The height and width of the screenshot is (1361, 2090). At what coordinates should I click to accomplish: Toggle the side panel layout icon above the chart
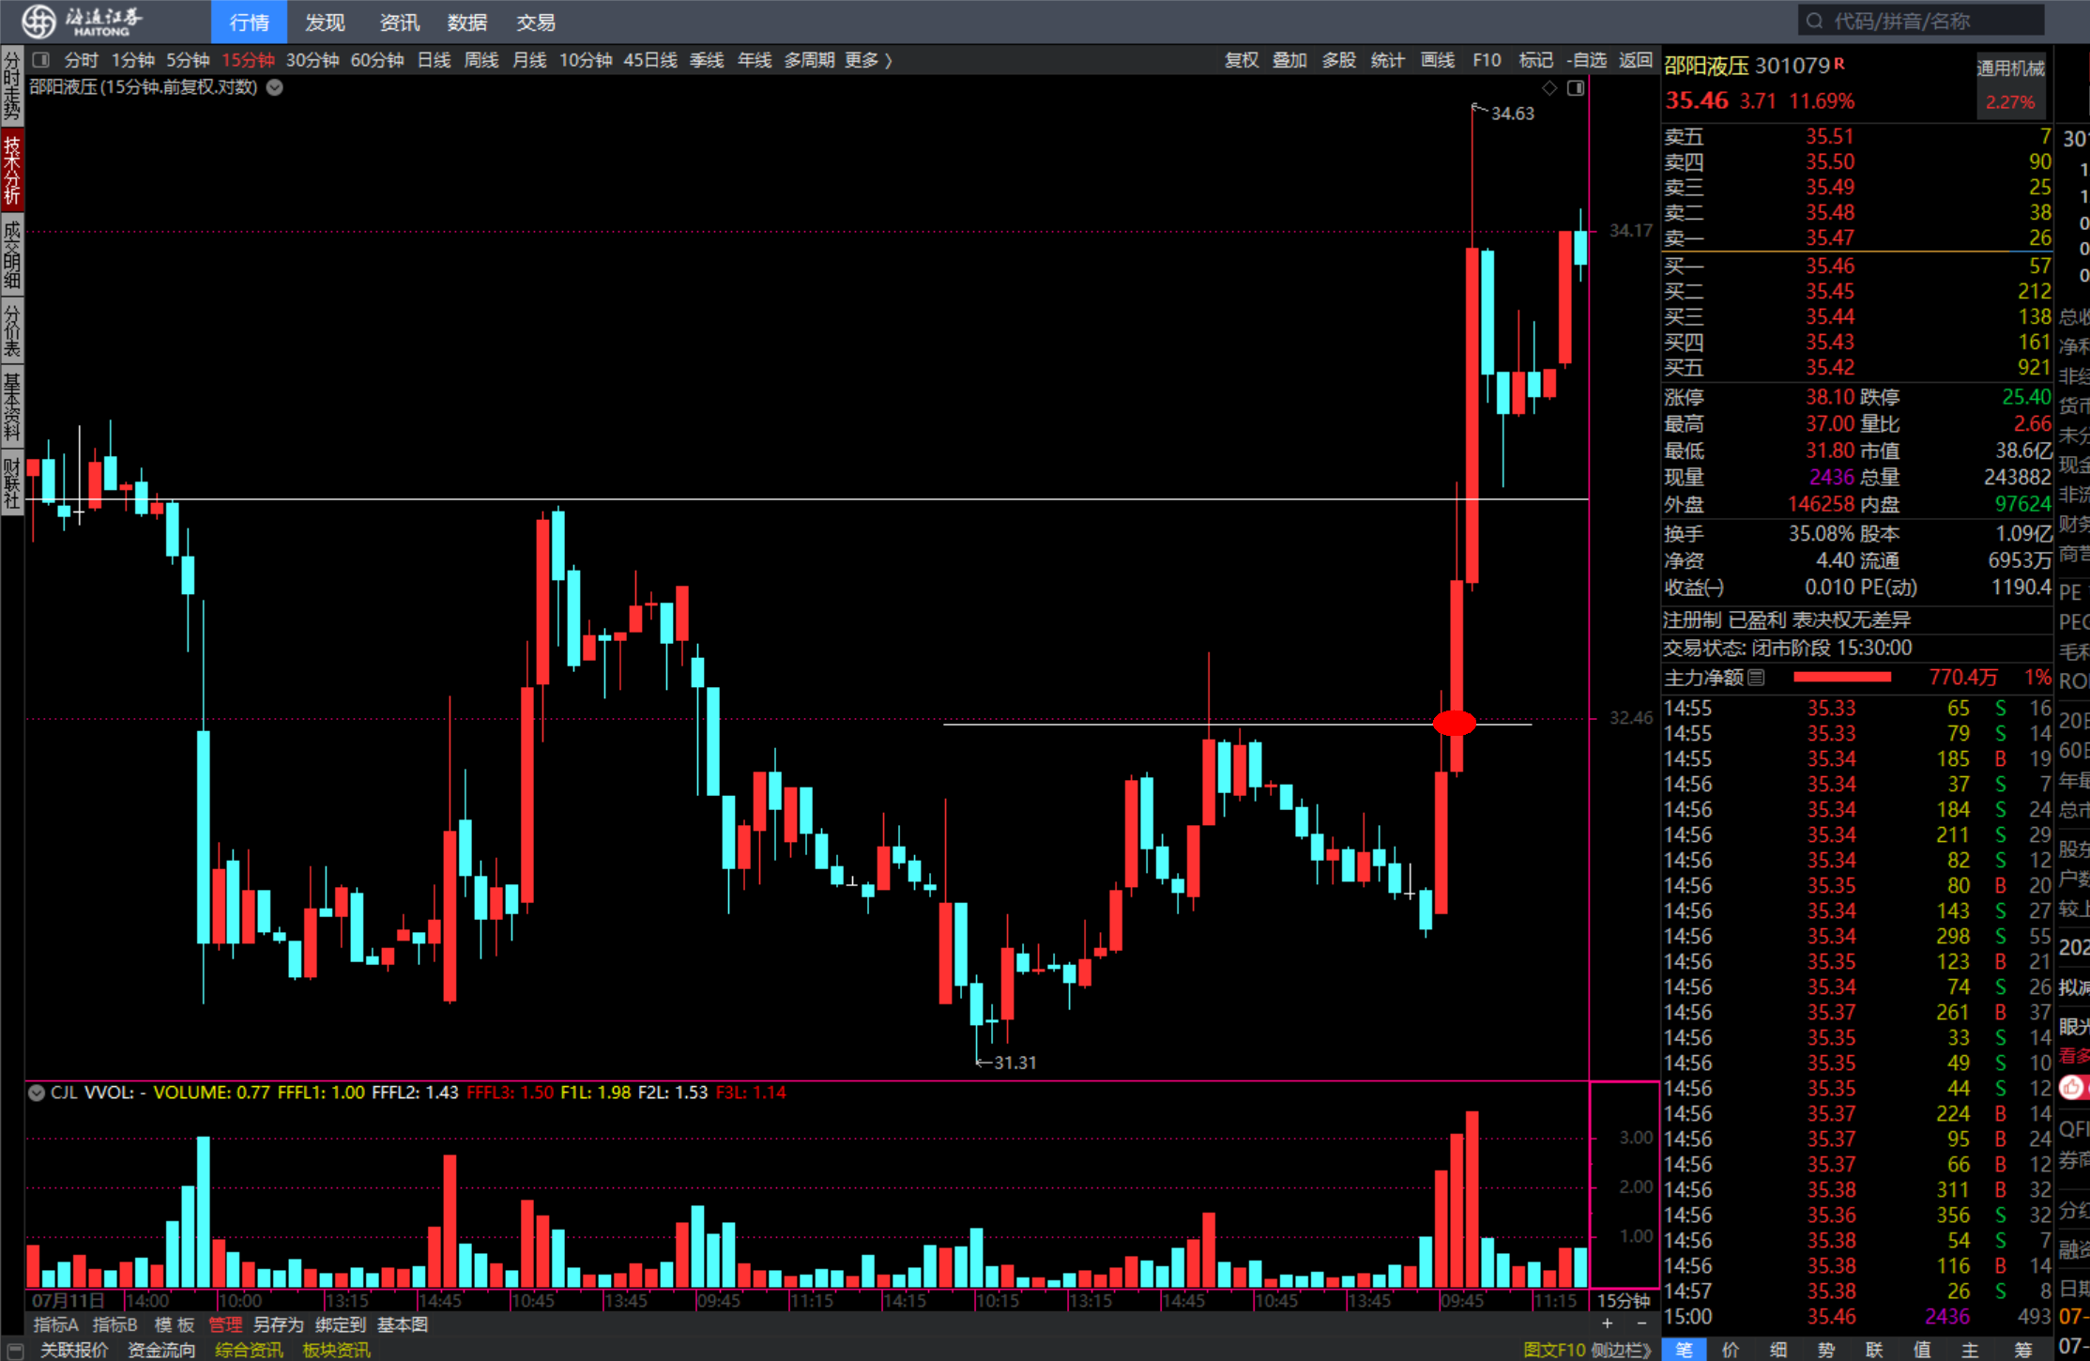(1576, 87)
